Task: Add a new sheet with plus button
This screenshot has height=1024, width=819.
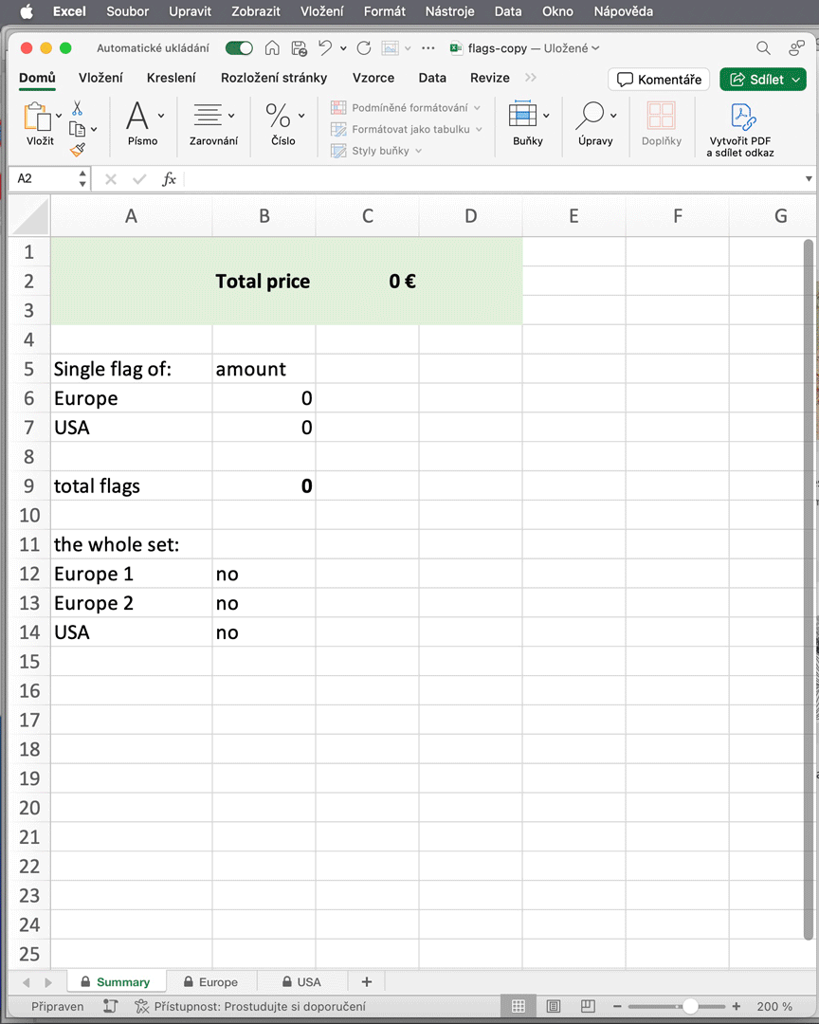Action: click(x=367, y=982)
